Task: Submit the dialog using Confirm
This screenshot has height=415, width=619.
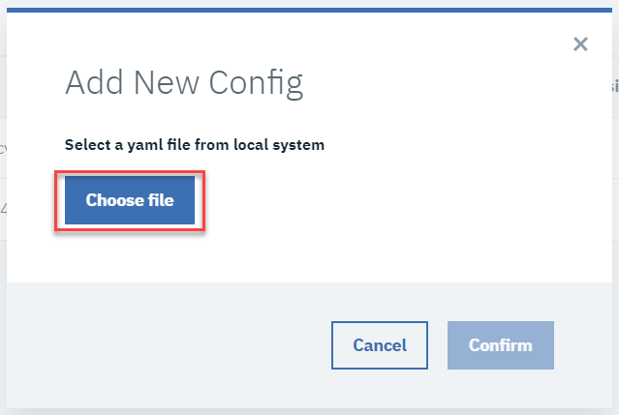Action: pyautogui.click(x=500, y=345)
